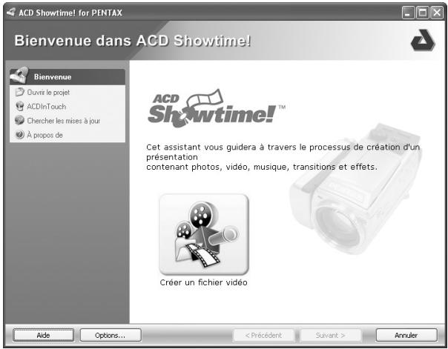Viewport: 448px width, 349px height.
Task: Minimize the ACD Showtime! window
Action: click(408, 13)
